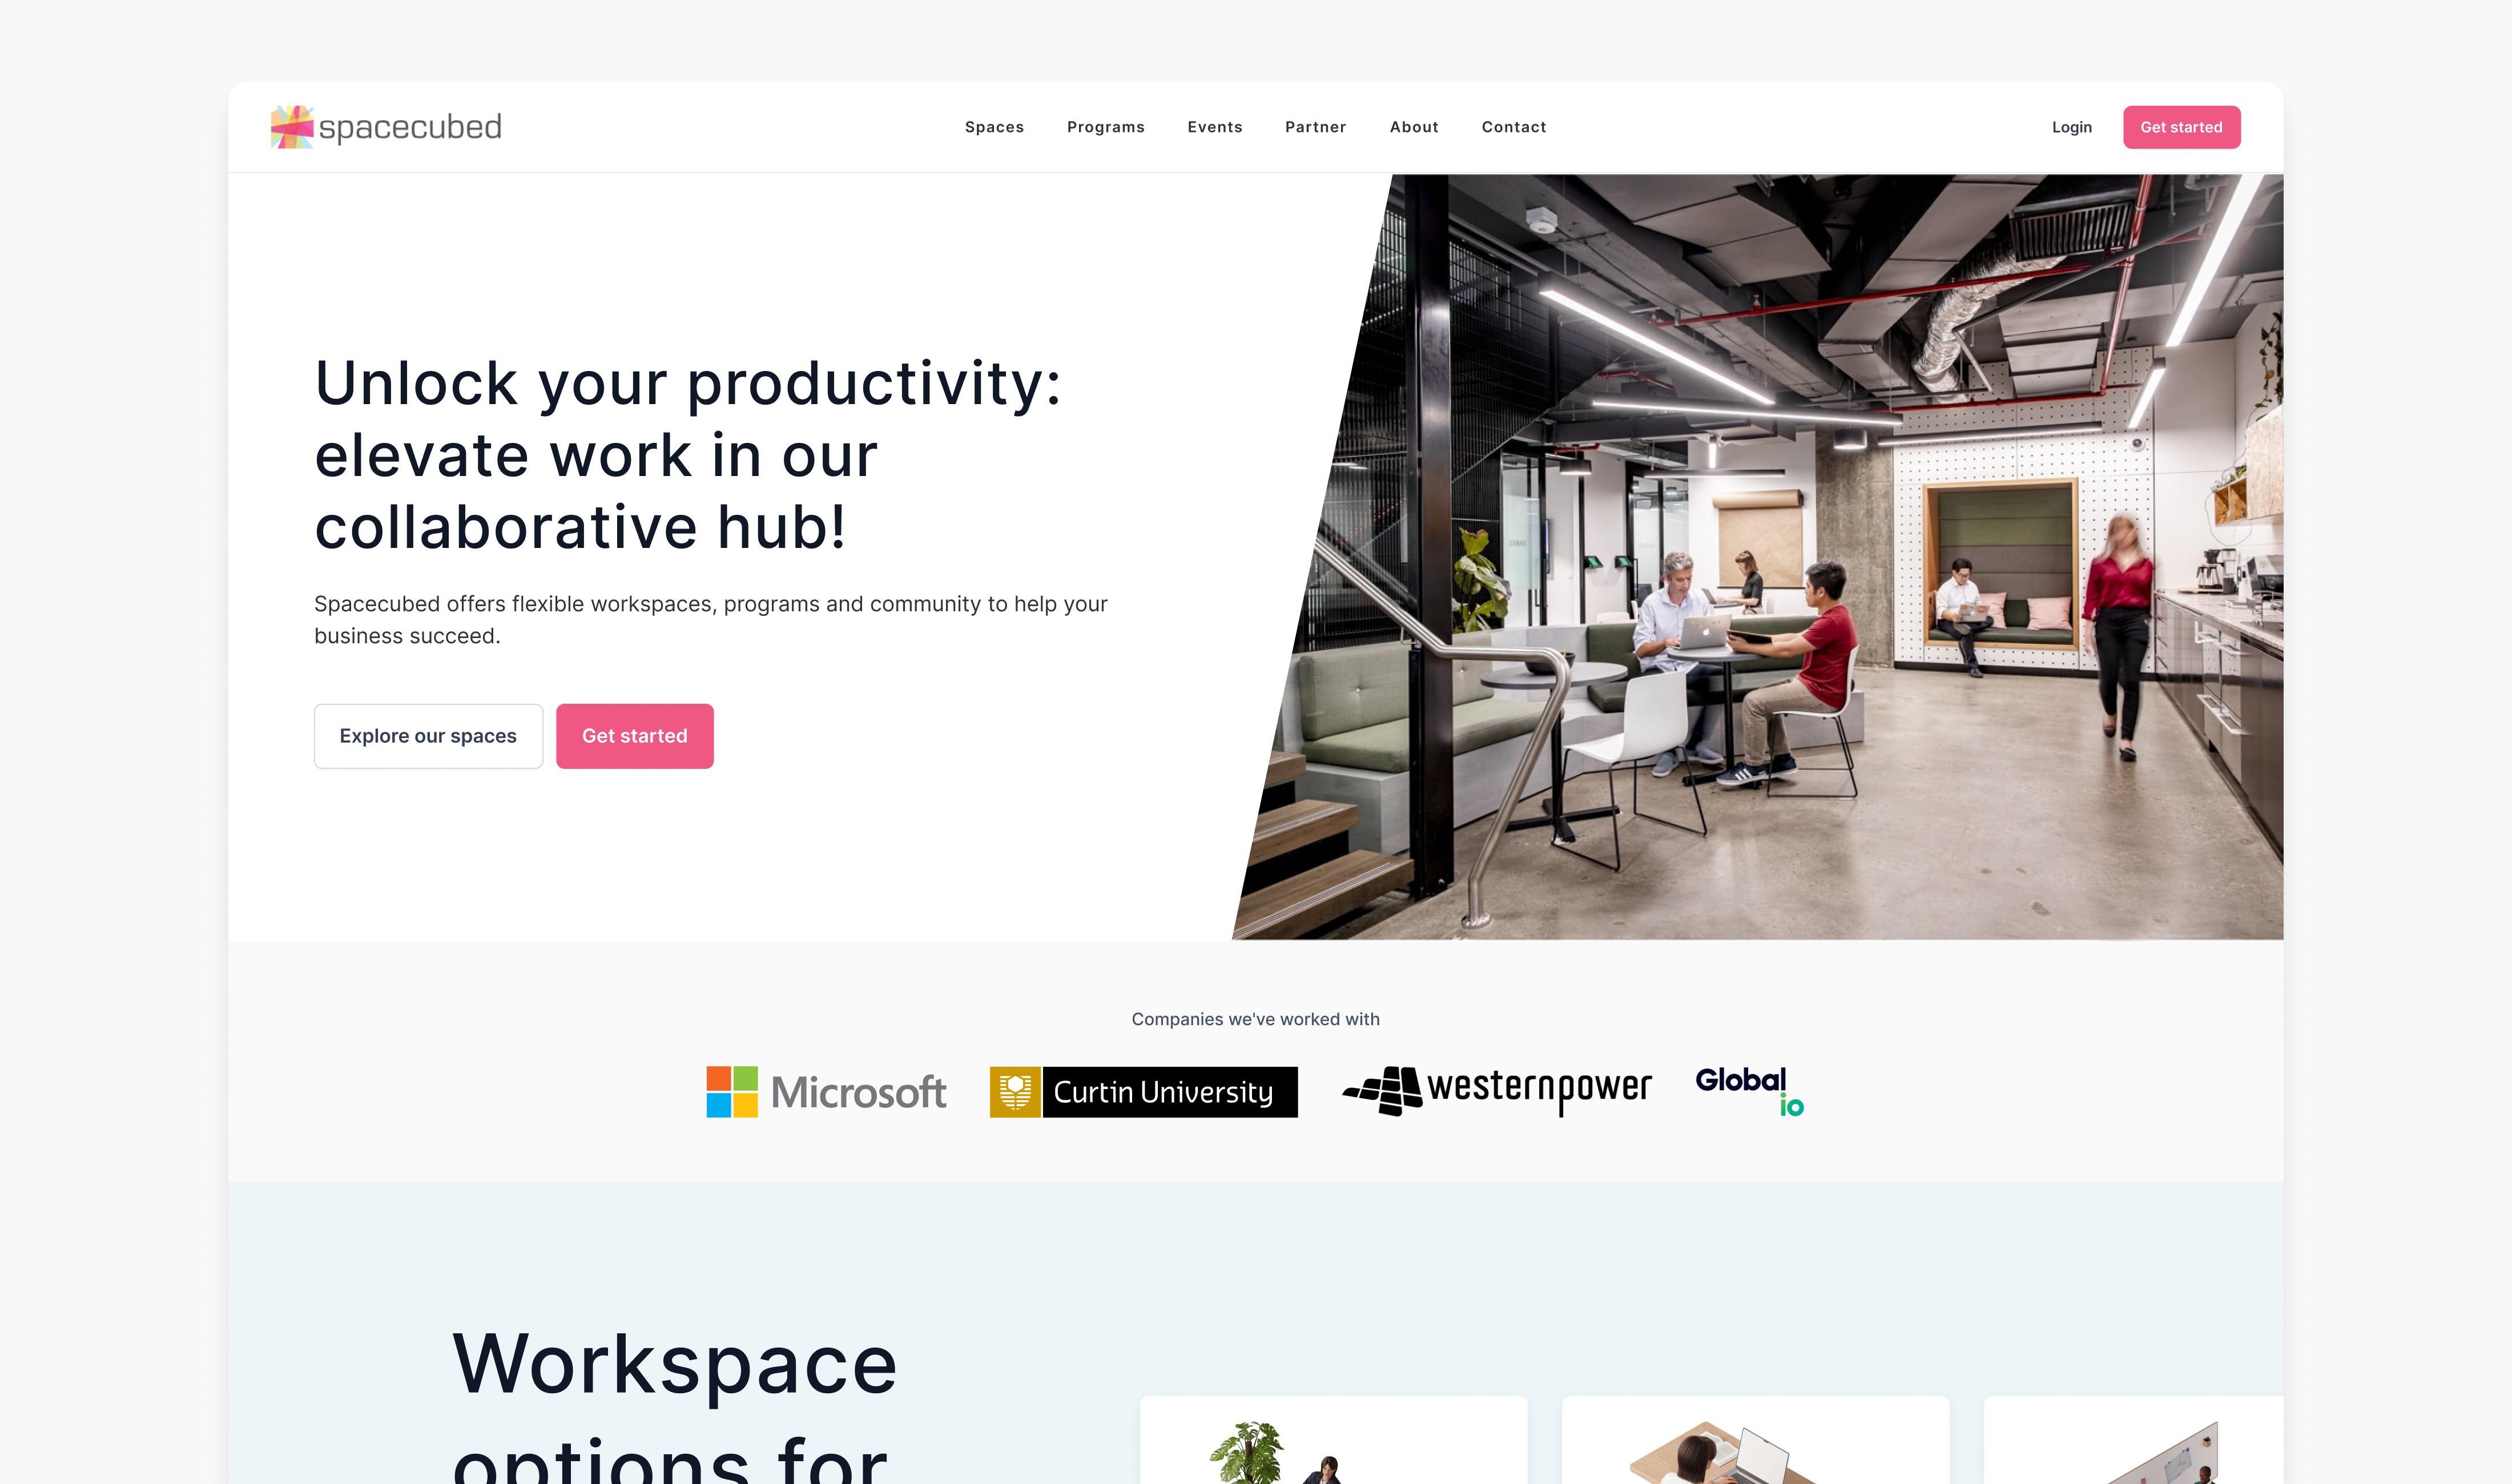2512x1484 pixels.
Task: Expand the Partner dropdown menu
Action: coord(1314,126)
